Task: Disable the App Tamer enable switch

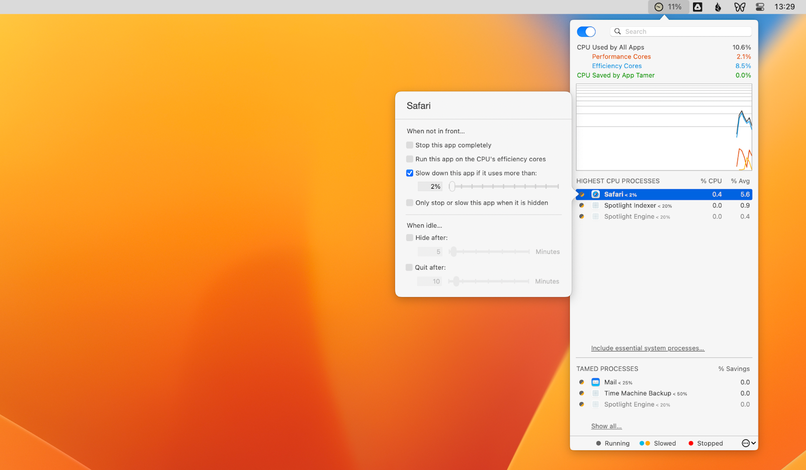Action: pyautogui.click(x=586, y=31)
